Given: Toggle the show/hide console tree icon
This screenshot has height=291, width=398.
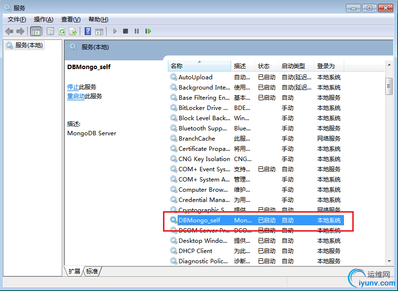Looking at the screenshot, I should pos(36,31).
